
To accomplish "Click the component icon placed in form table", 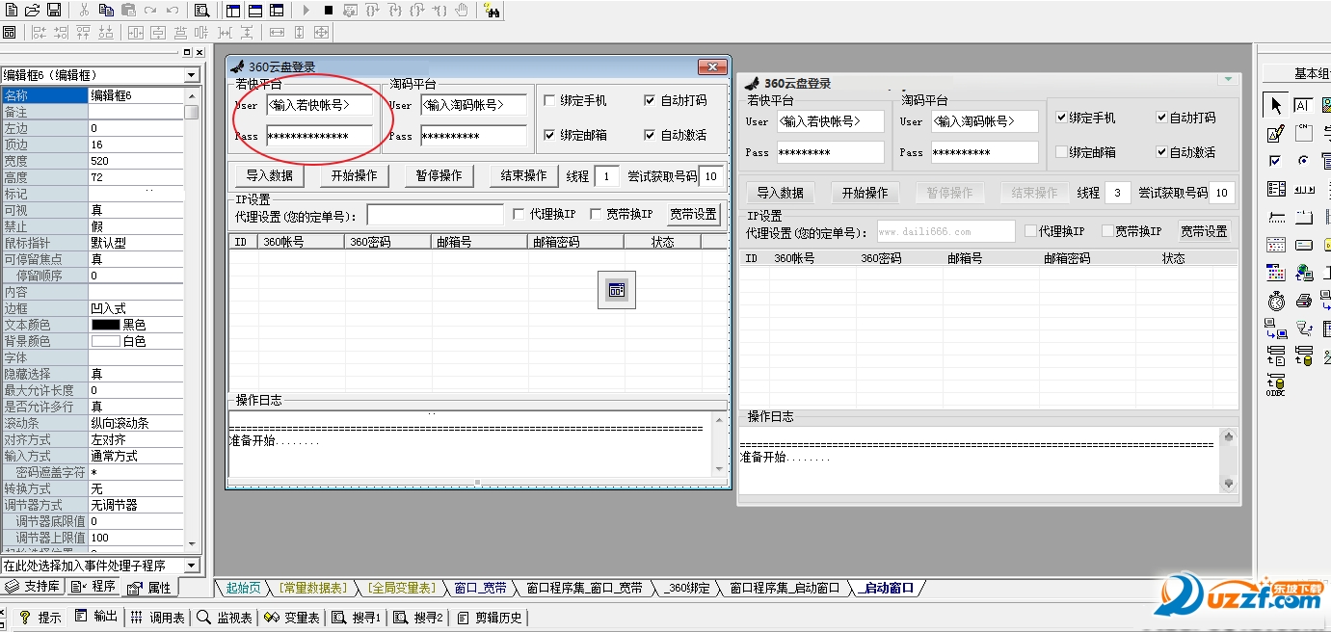I will point(617,289).
